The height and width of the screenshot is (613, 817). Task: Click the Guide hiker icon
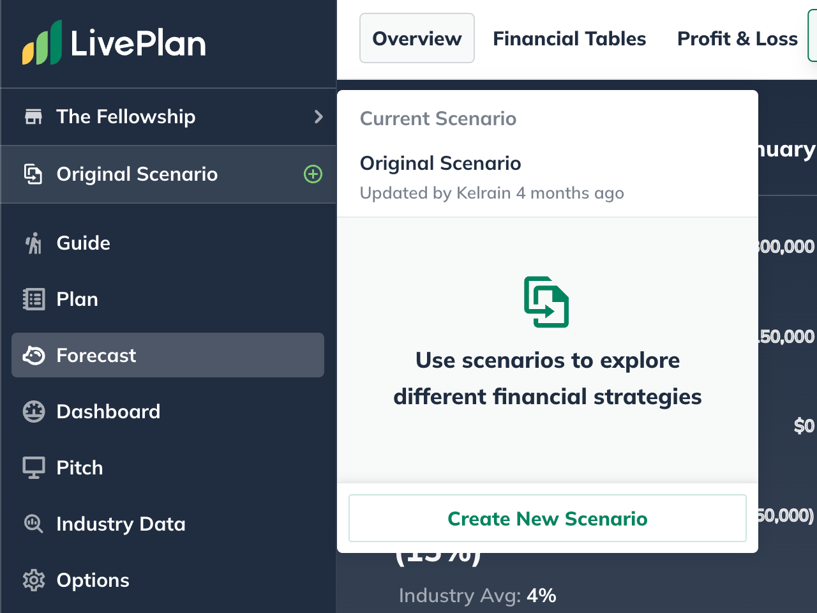click(x=33, y=243)
